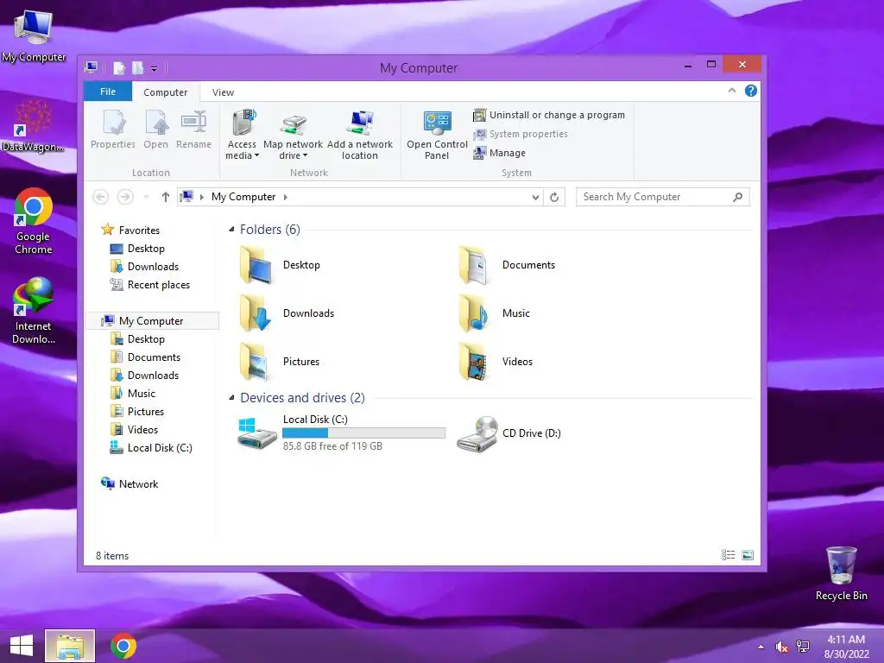Click Manage in the System group
Image resolution: width=884 pixels, height=663 pixels.
coord(500,153)
